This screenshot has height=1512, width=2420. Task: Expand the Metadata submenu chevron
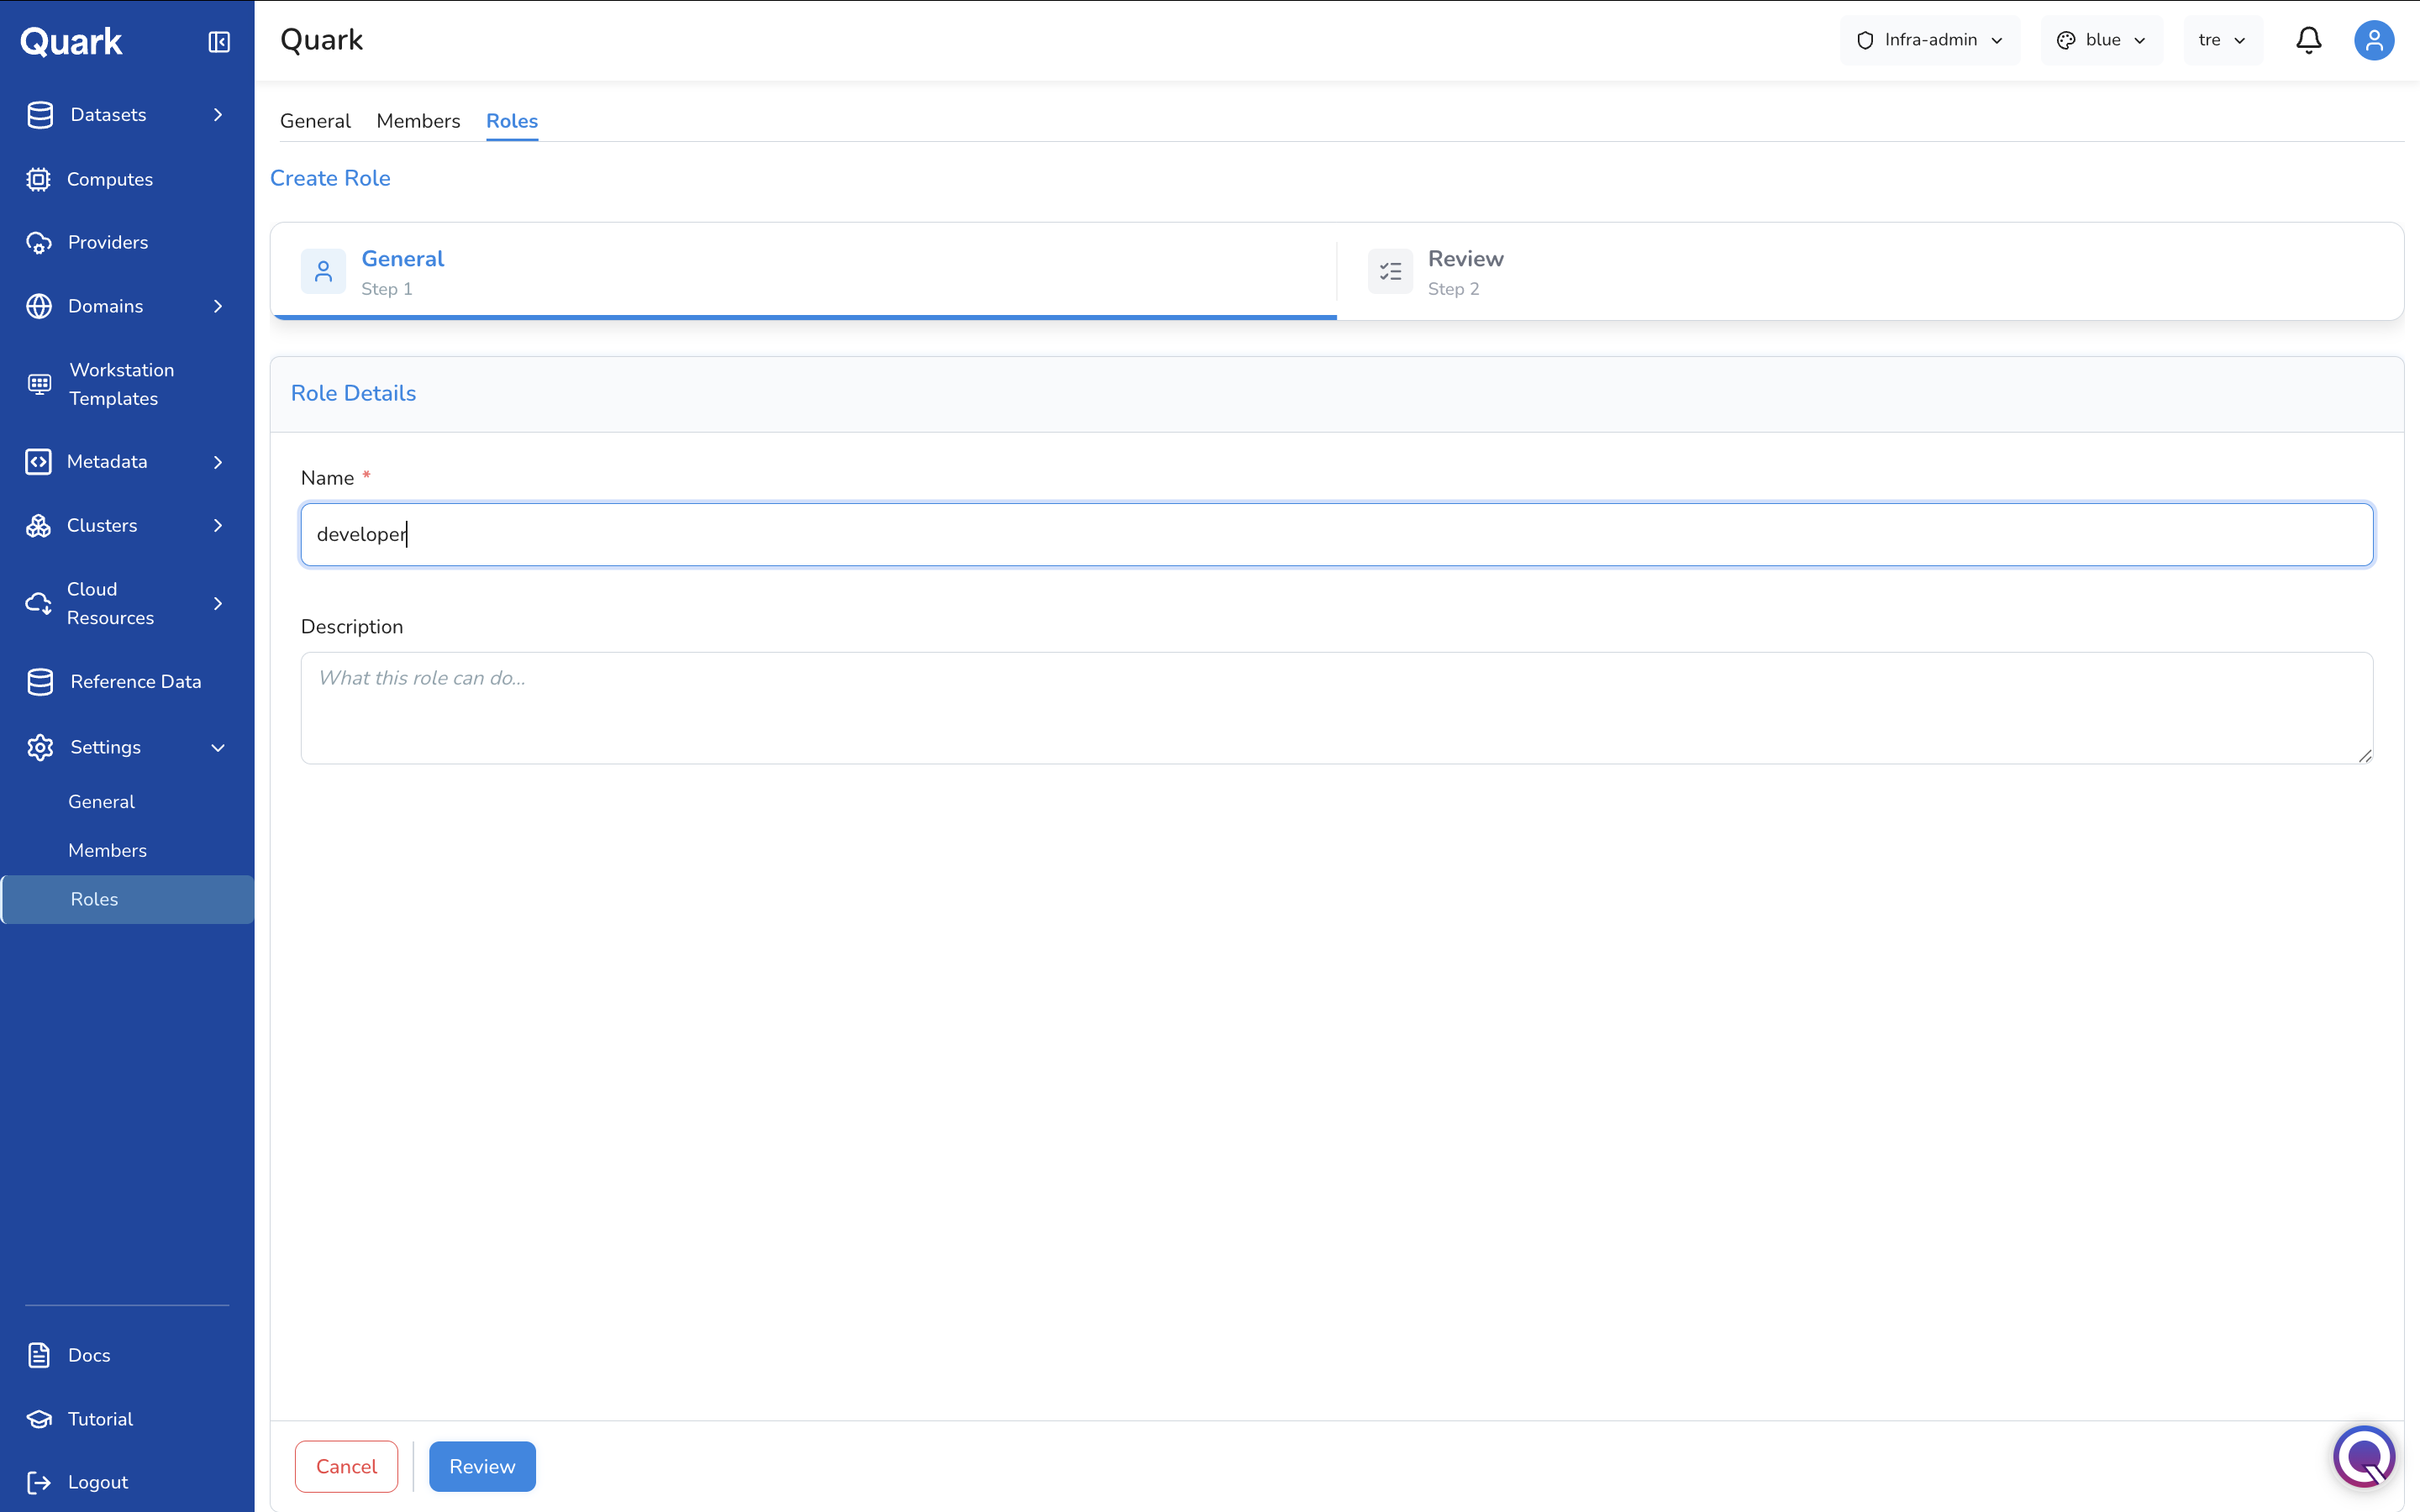[218, 462]
